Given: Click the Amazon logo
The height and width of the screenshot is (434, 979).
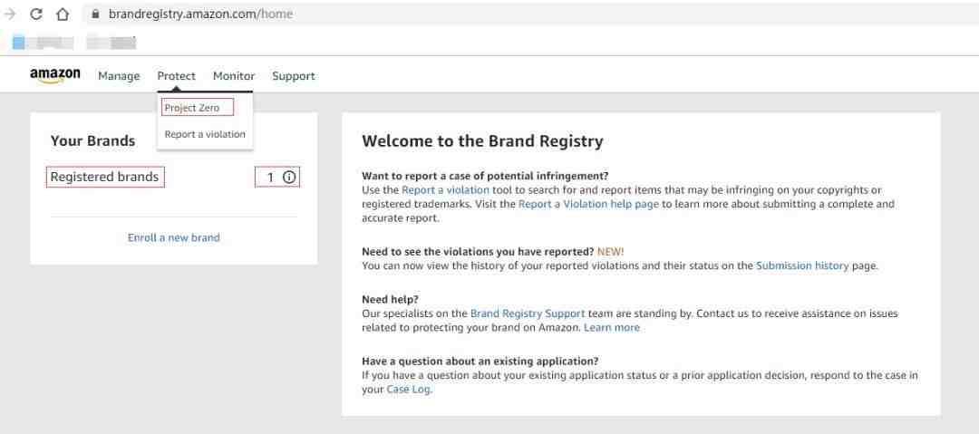Looking at the screenshot, I should (x=55, y=76).
